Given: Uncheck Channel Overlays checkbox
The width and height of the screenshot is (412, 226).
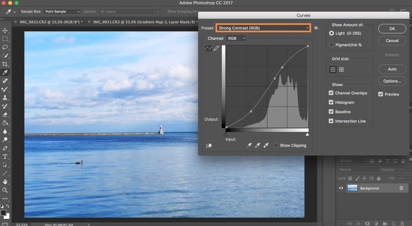Looking at the screenshot, I should click(331, 93).
